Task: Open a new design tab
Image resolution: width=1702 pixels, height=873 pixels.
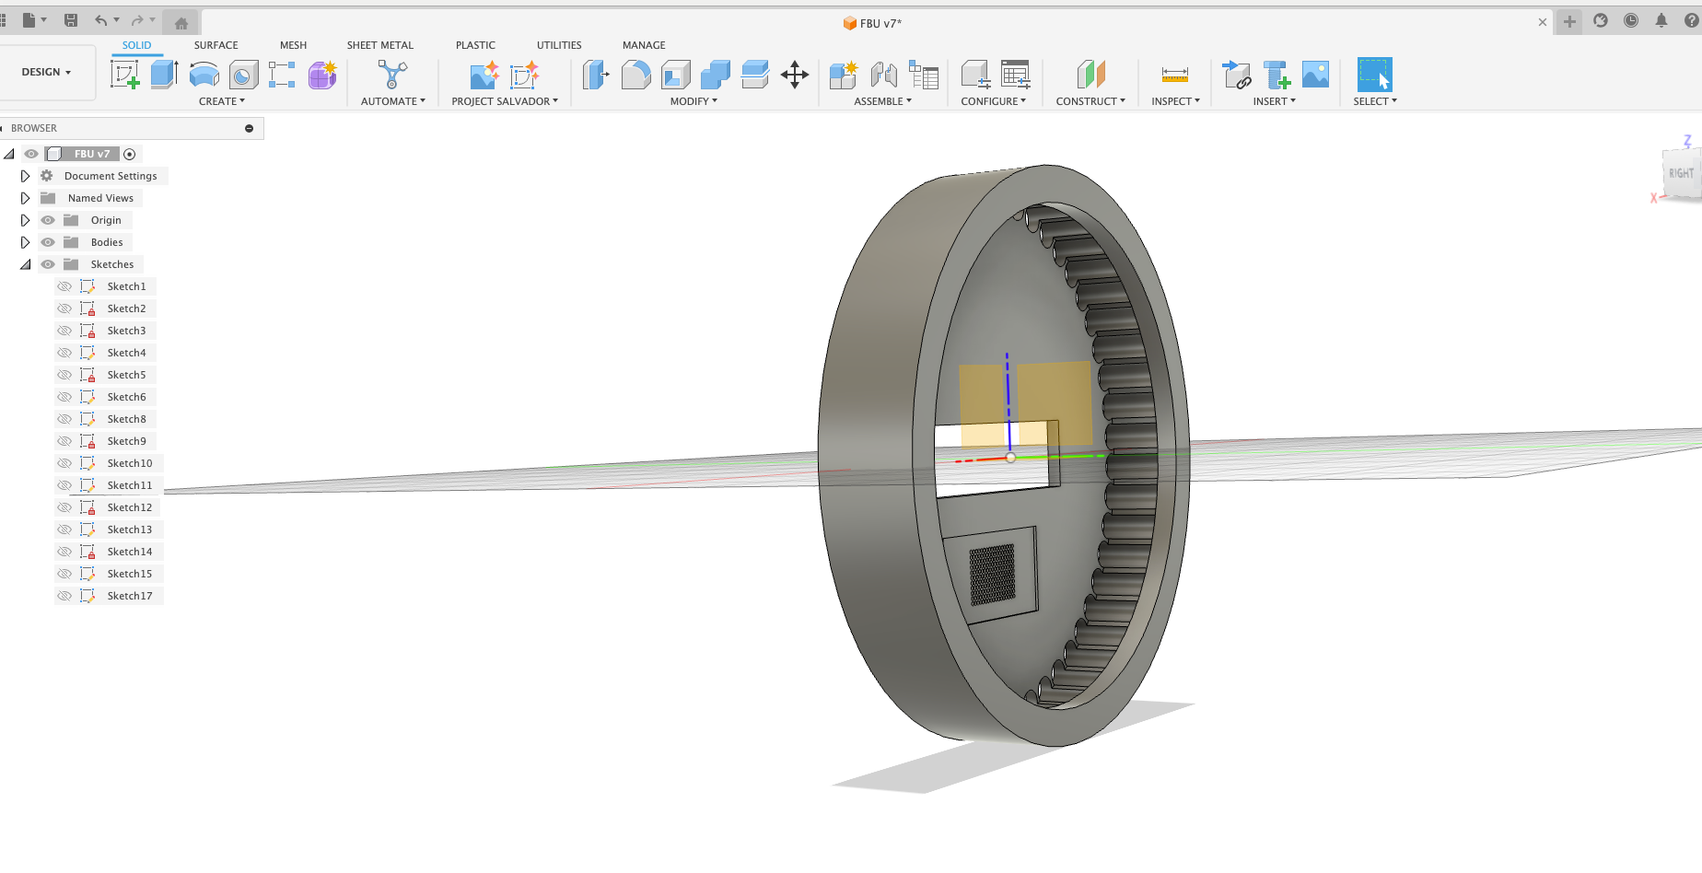Action: pos(1569,21)
